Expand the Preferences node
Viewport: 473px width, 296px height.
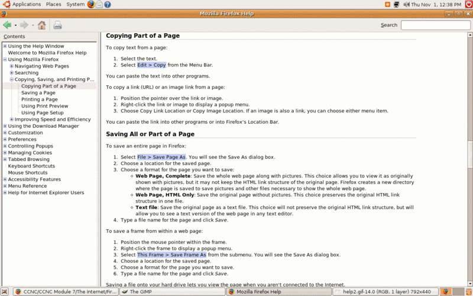[x=5, y=139]
